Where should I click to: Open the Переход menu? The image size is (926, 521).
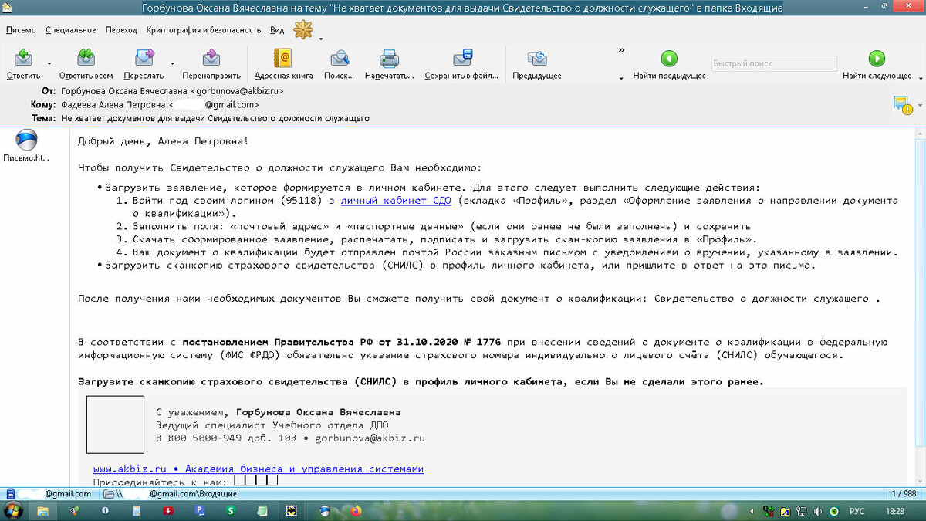click(121, 30)
